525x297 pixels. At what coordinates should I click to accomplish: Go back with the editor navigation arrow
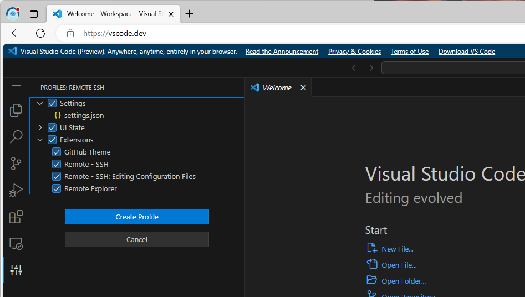355,68
